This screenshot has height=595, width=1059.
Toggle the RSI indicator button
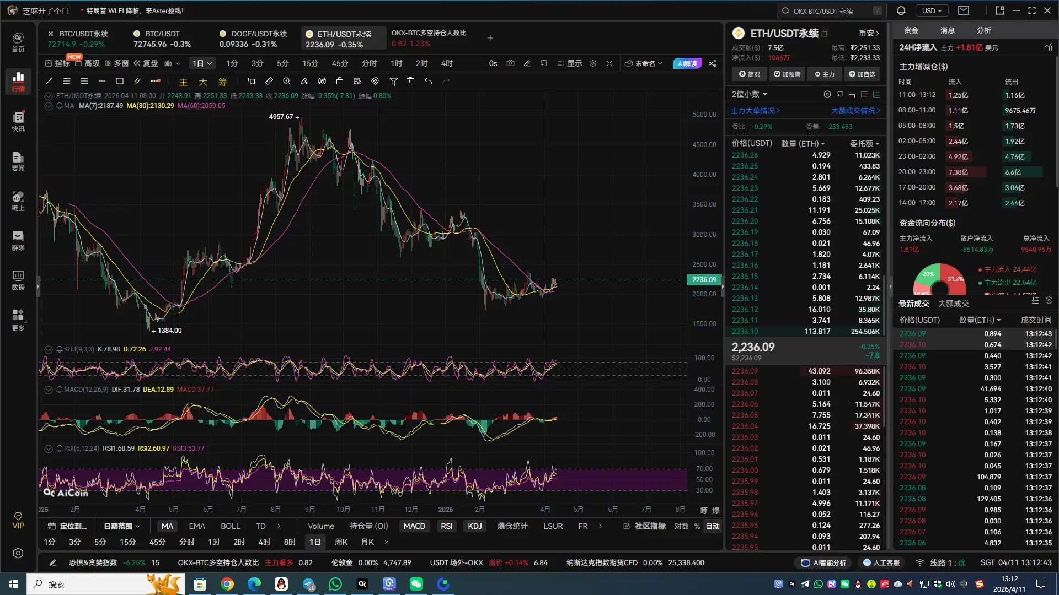tap(446, 526)
